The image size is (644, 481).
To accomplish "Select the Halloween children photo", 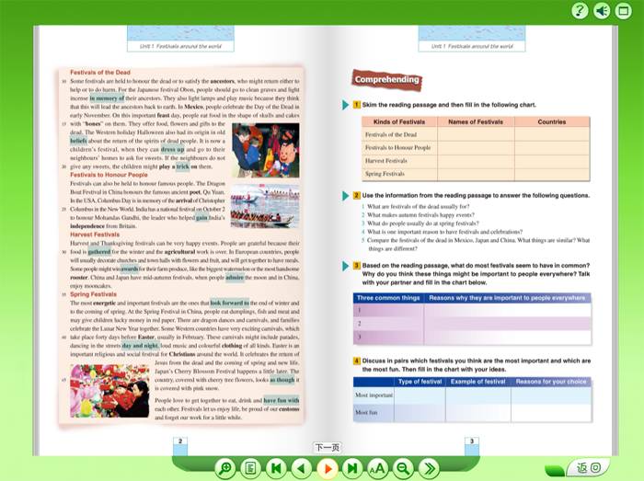I will pyautogui.click(x=265, y=150).
